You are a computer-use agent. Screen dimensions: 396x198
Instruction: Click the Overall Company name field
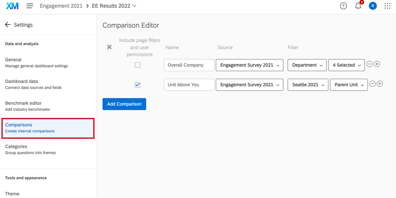pyautogui.click(x=189, y=65)
